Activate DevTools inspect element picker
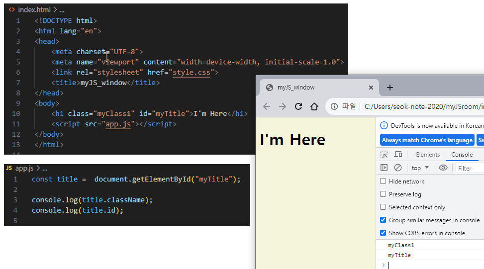 (384, 154)
